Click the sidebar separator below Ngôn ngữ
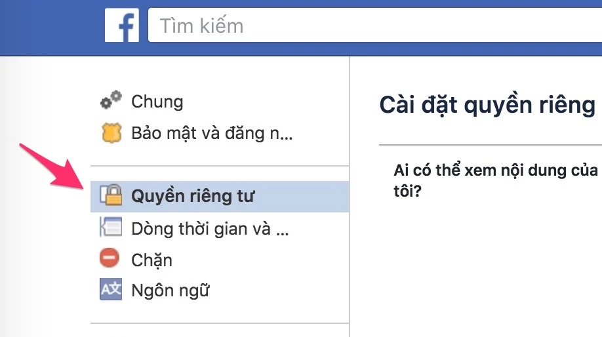Screen dimensions: 602x337 [220, 323]
